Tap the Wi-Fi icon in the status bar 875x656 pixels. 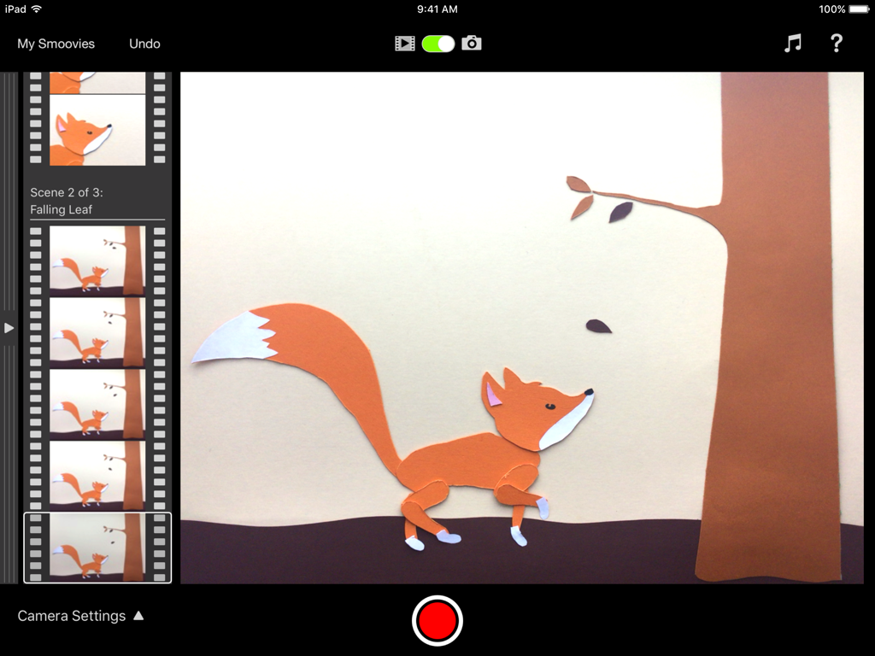(36, 9)
